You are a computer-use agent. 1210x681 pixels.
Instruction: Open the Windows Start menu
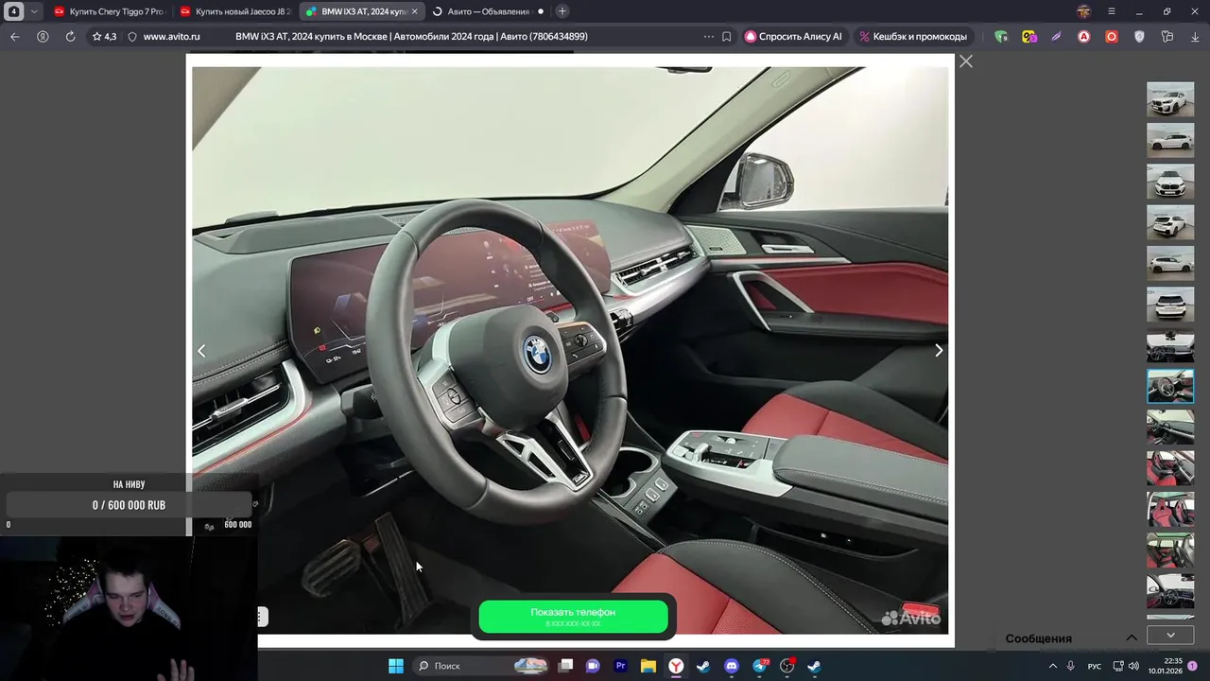pos(396,666)
